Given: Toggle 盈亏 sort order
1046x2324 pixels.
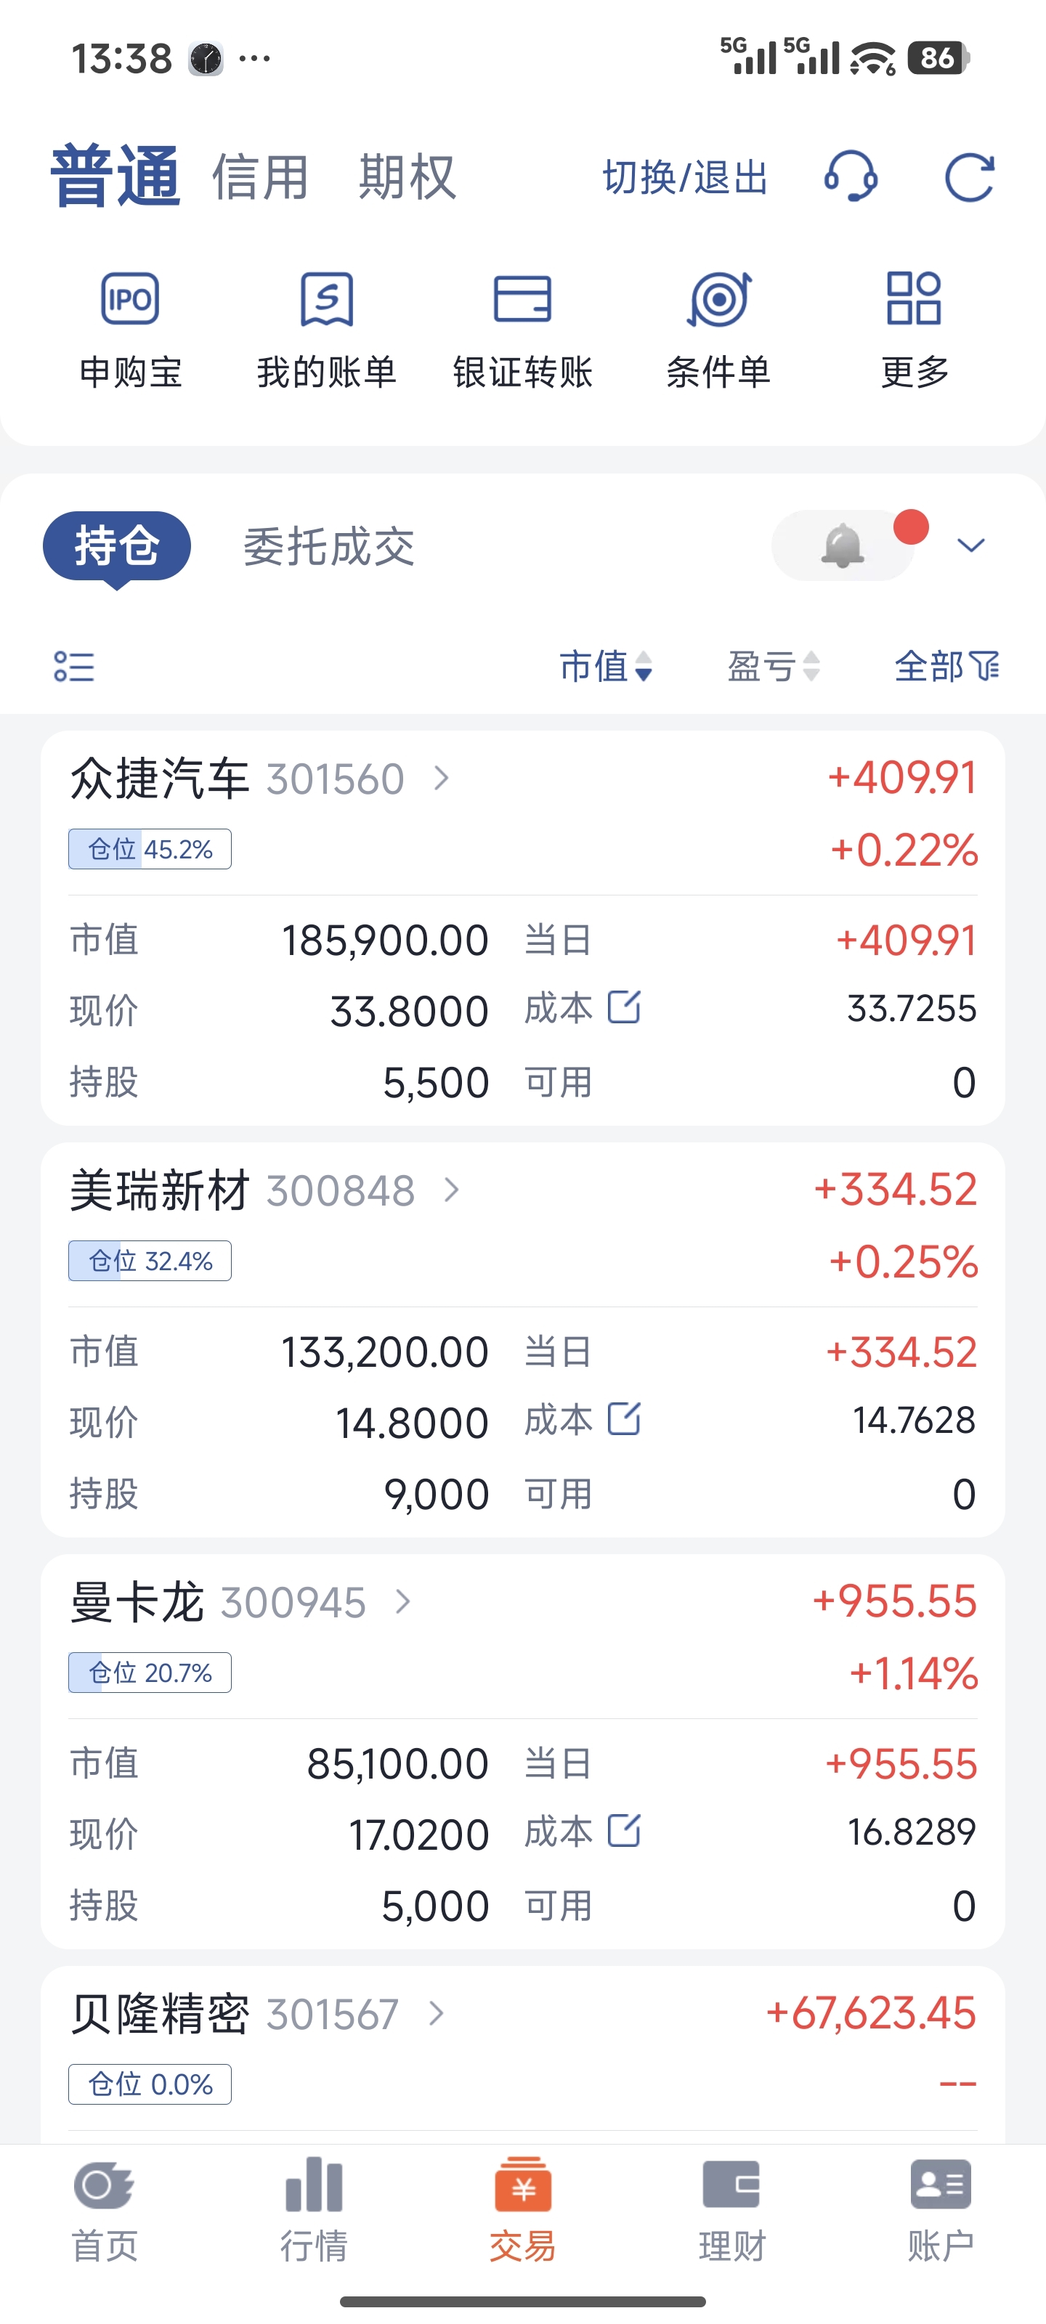Looking at the screenshot, I should point(774,667).
